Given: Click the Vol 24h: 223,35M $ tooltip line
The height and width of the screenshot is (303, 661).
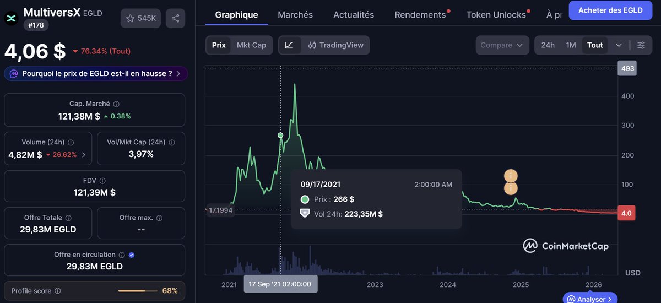Looking at the screenshot, I should click(x=342, y=214).
